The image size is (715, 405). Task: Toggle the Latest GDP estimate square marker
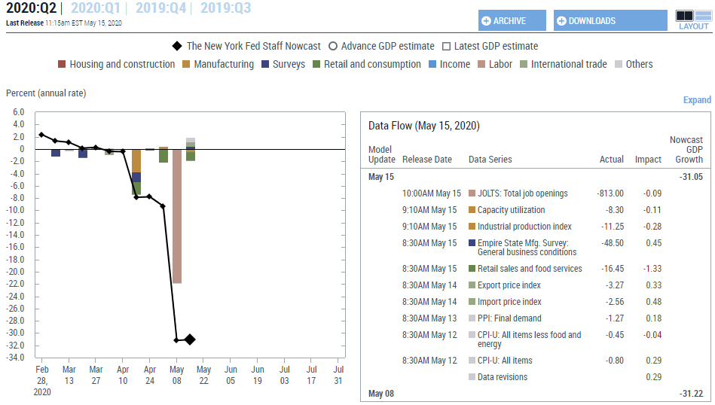(x=446, y=46)
